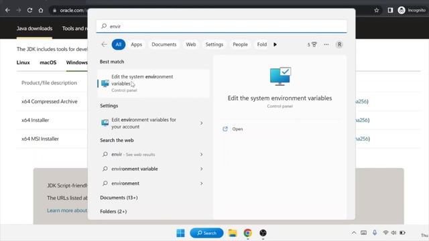Click the x64 Compressed Archive row text
This screenshot has height=241, width=429.
click(x=49, y=101)
